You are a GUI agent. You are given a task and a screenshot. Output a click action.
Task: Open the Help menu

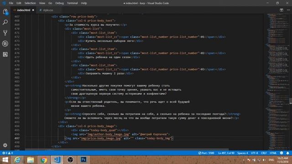tap(84, 3)
